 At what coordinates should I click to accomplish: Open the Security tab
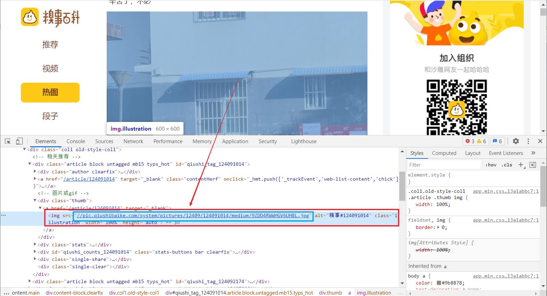268,141
